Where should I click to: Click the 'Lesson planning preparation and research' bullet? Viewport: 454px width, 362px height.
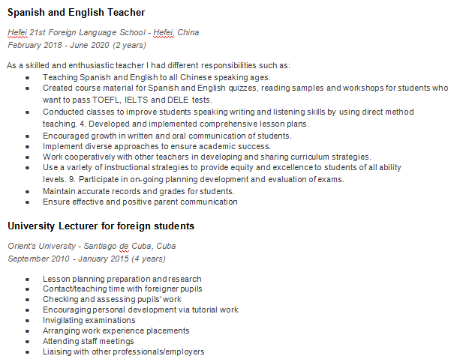point(122,279)
